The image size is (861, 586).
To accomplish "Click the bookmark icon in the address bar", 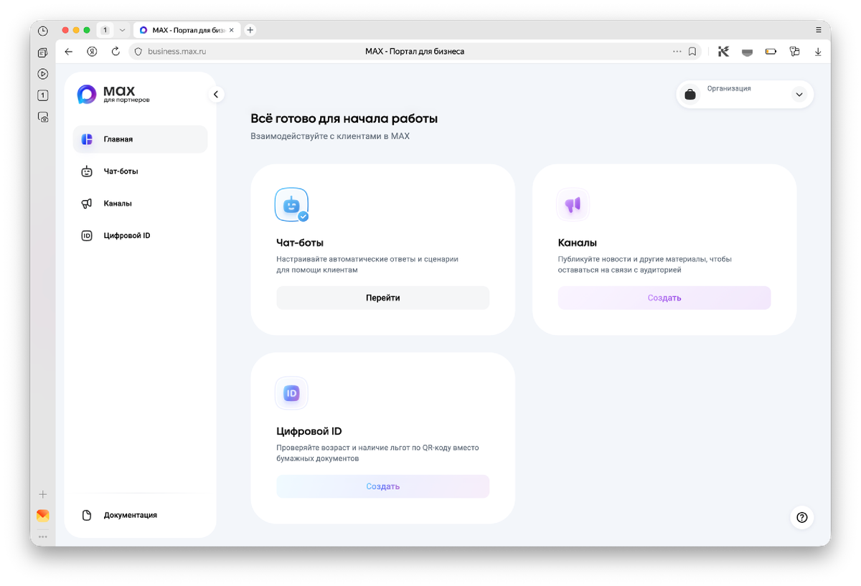I will [692, 51].
